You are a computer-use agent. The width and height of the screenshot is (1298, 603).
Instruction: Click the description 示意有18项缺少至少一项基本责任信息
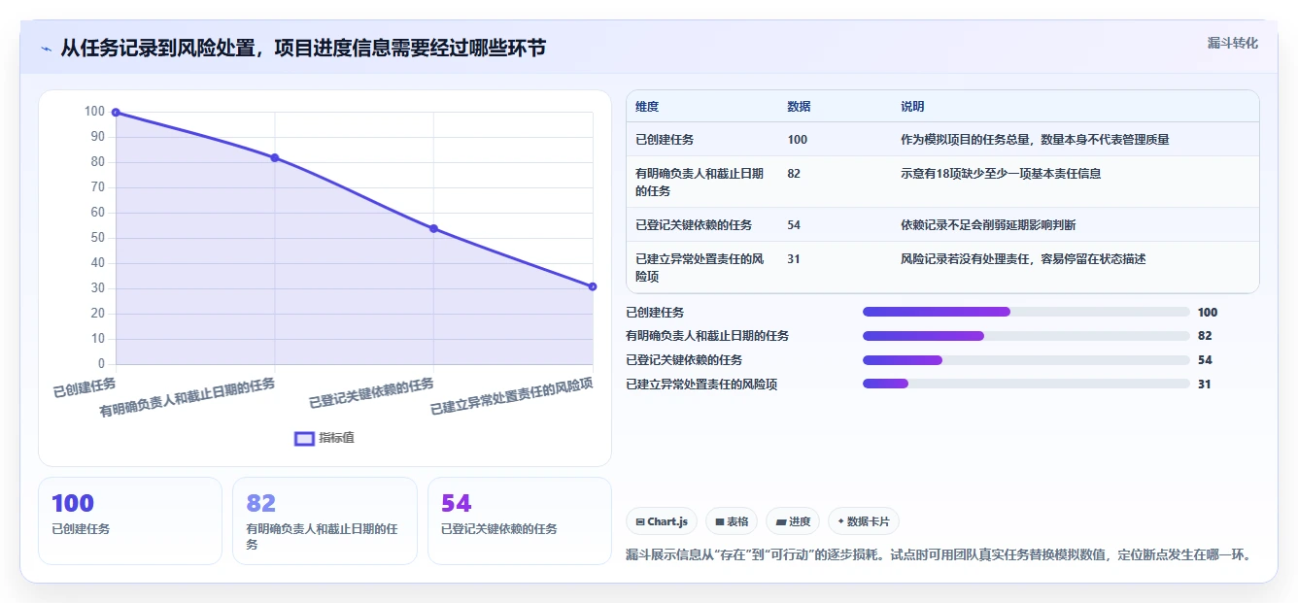pos(1001,174)
